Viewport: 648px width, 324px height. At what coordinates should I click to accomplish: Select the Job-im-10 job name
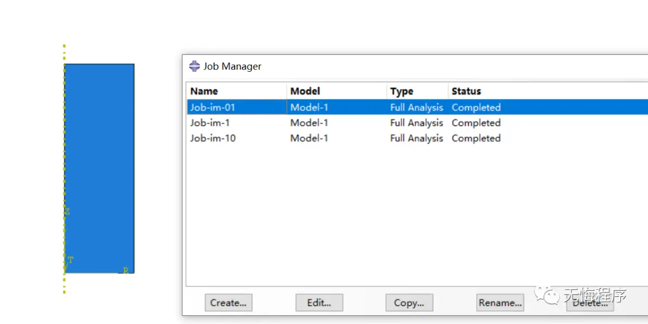tap(213, 138)
